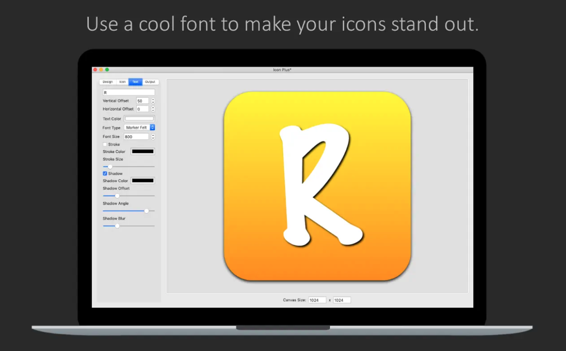This screenshot has width=566, height=351.
Task: Click the 'Icon Plus*' window title
Action: click(283, 70)
